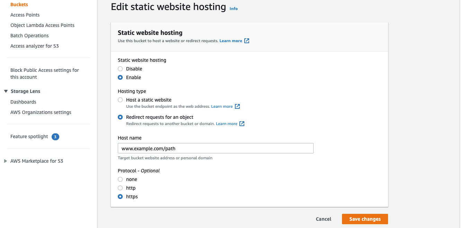Screen dimensions: 474x228
Task: Select the Disable radio button
Action: (x=120, y=69)
